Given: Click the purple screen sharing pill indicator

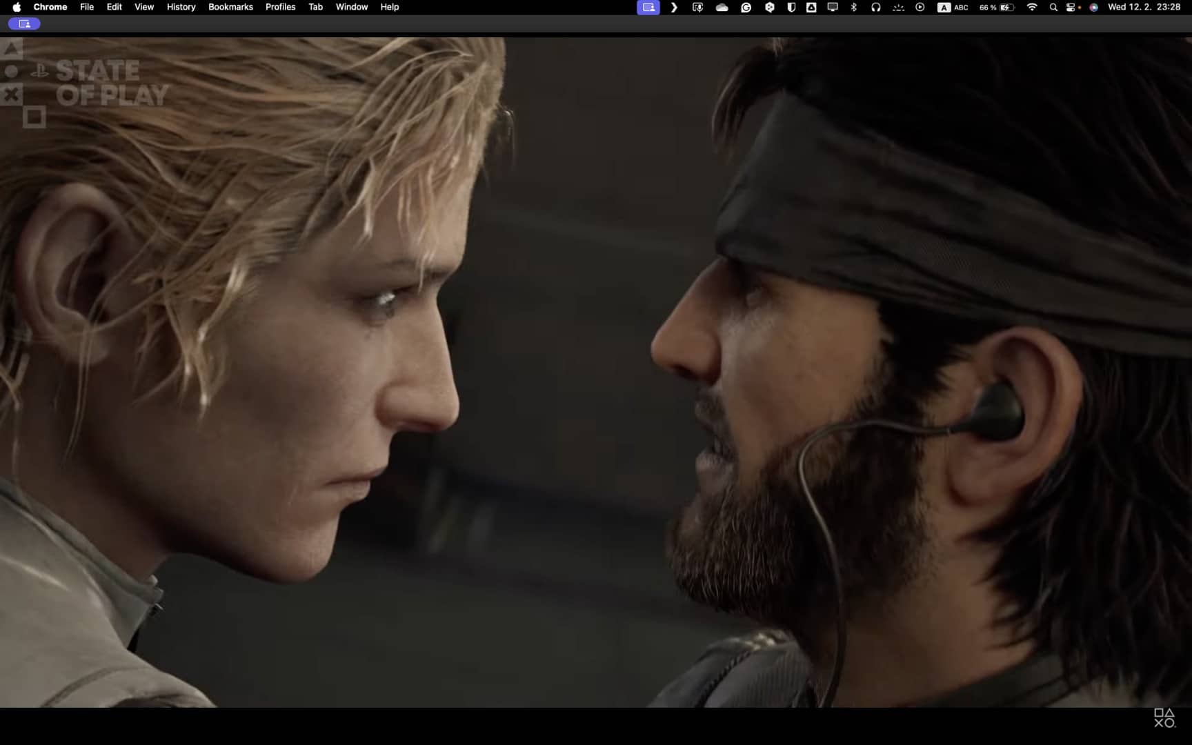Looking at the screenshot, I should [x=24, y=23].
